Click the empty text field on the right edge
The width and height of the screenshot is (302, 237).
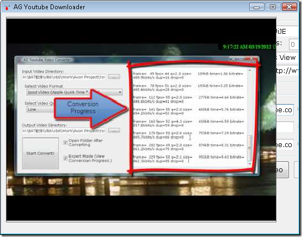[285, 127]
